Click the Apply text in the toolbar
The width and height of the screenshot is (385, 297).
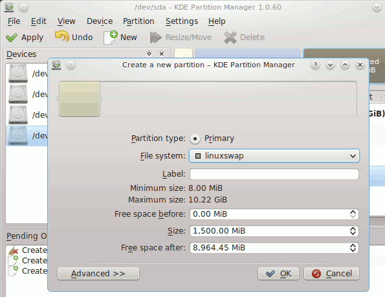coord(32,38)
